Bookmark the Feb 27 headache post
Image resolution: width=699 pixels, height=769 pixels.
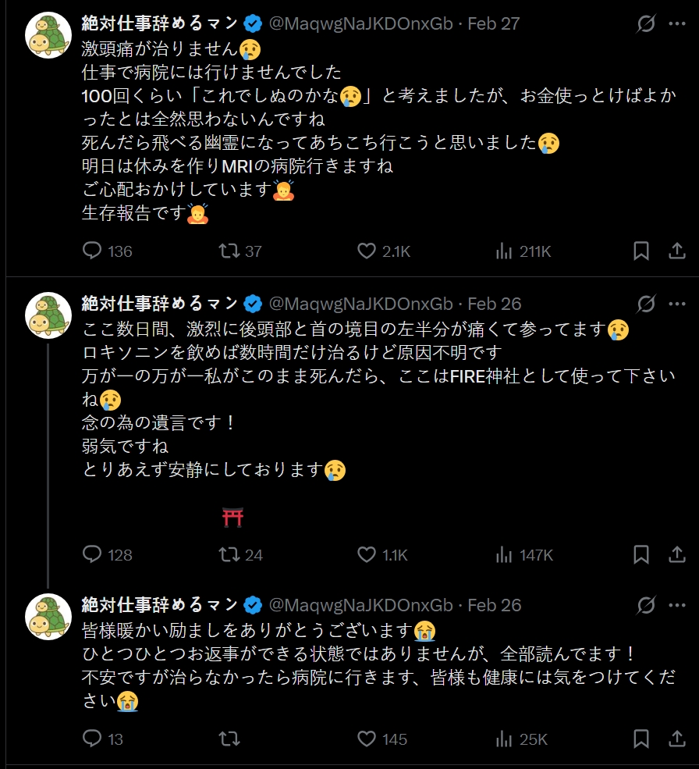coord(640,251)
